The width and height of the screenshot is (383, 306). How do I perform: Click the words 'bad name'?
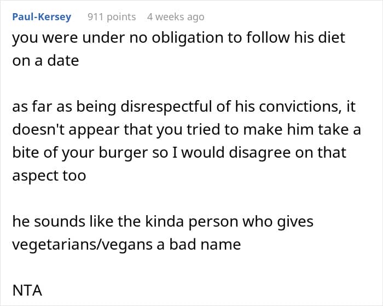(205, 244)
